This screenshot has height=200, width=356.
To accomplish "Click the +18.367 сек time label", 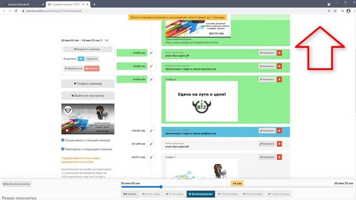I will tap(138, 131).
